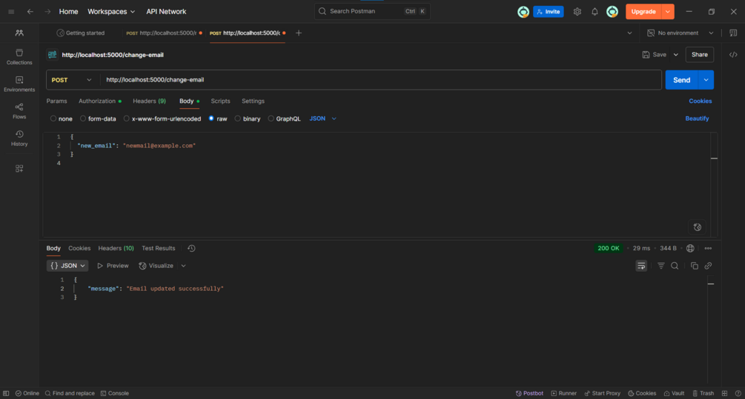Viewport: 745px width, 399px height.
Task: Open the No environment selector
Action: coord(681,33)
